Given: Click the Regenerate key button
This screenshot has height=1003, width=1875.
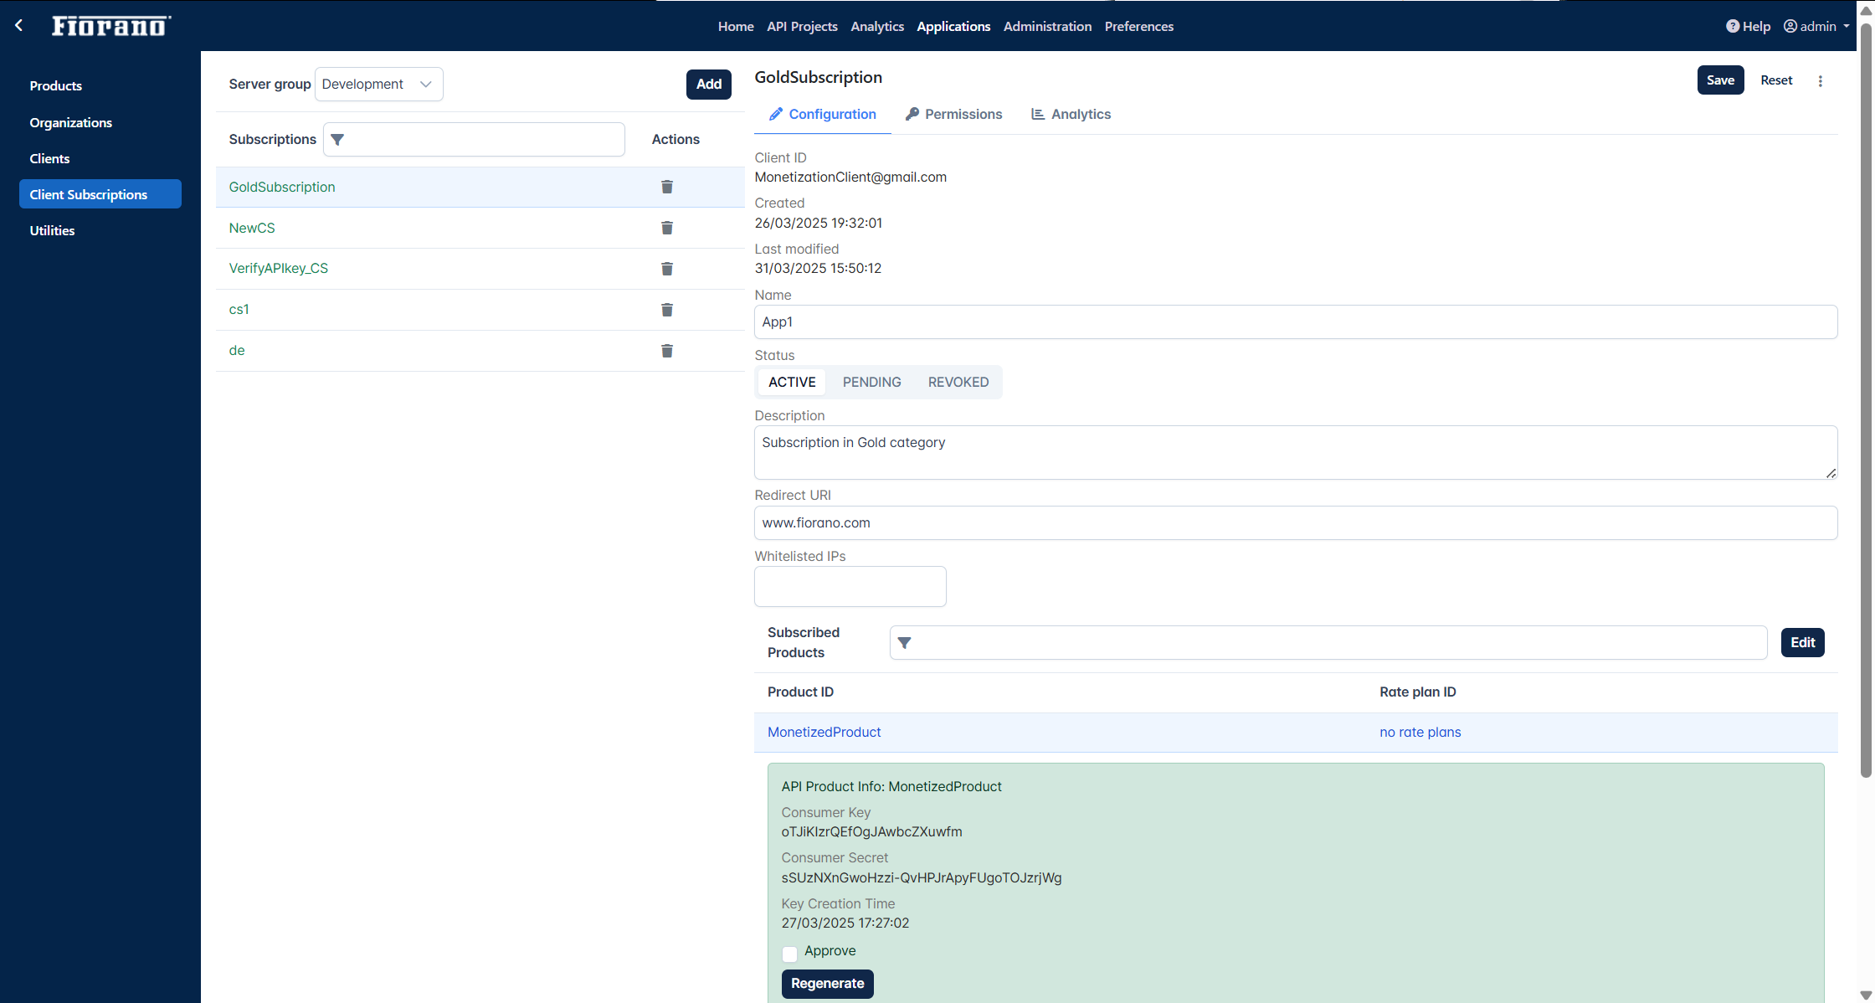Looking at the screenshot, I should (x=827, y=984).
